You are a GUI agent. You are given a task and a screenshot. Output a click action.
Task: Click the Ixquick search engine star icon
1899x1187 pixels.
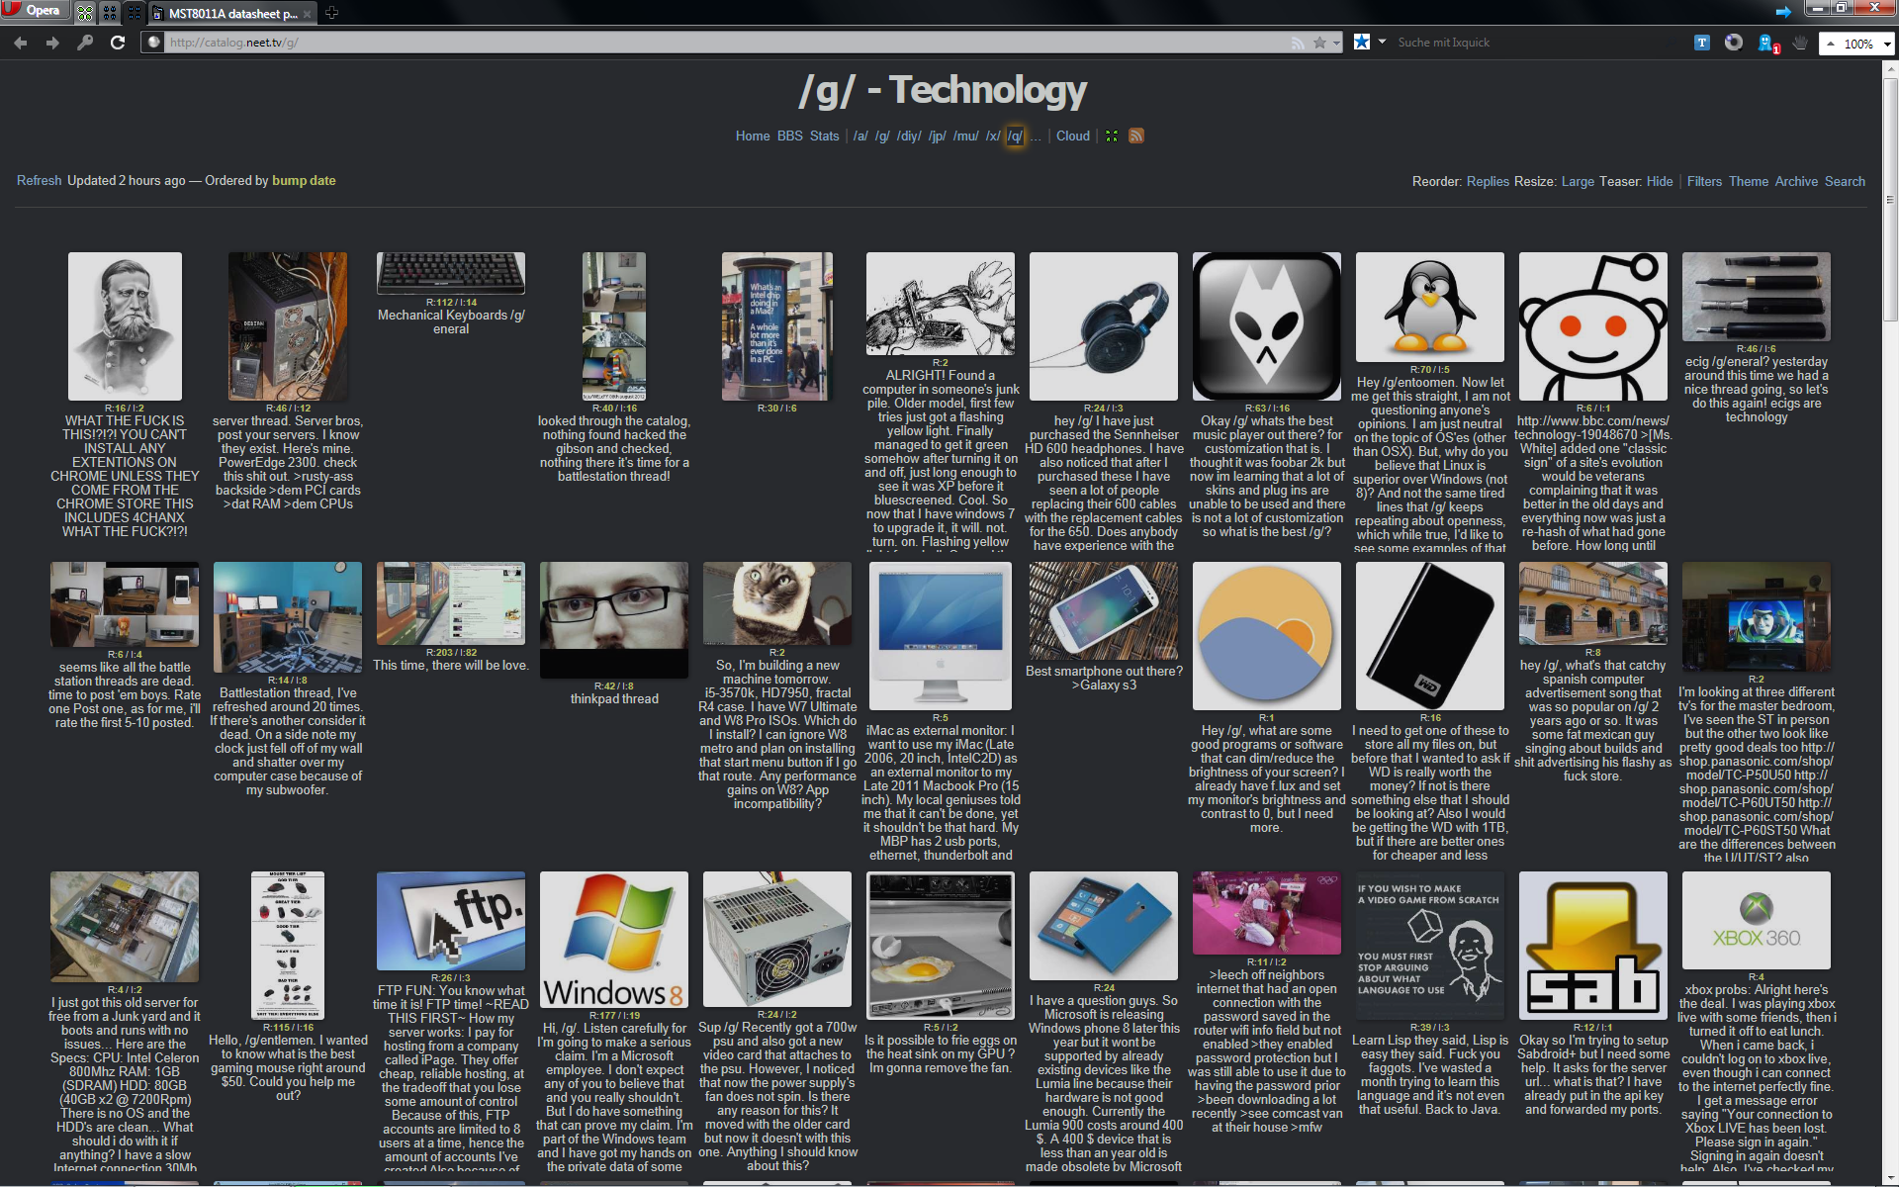pos(1362,42)
